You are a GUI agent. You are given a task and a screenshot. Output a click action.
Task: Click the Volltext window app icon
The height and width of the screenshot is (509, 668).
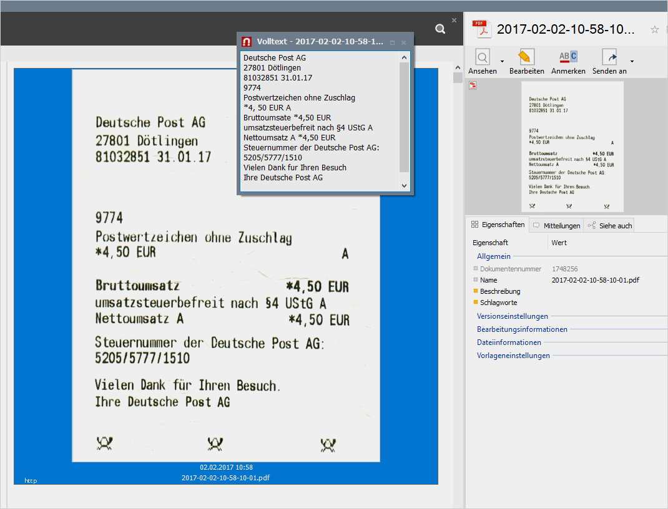coord(247,42)
